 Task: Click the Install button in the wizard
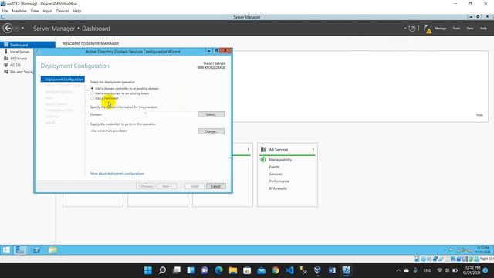[195, 186]
